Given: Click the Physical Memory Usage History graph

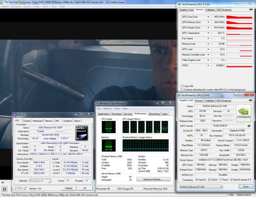Looking at the screenshot, I should [145, 145].
